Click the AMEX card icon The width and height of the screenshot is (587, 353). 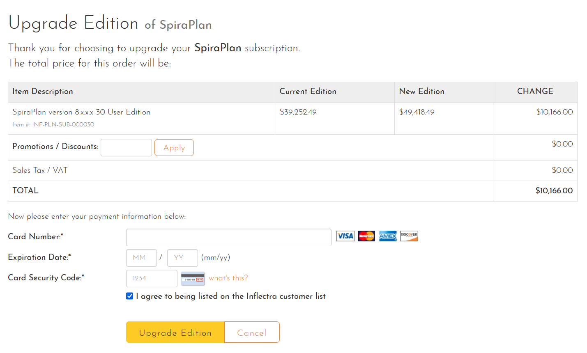pyautogui.click(x=388, y=236)
